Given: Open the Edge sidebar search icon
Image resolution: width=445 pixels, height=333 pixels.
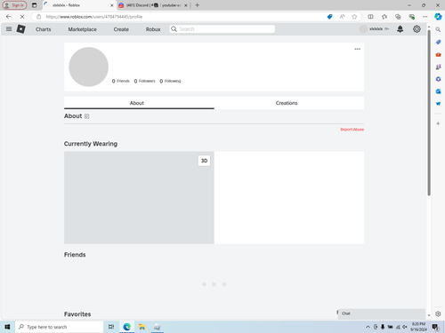Looking at the screenshot, I should coord(438,29).
